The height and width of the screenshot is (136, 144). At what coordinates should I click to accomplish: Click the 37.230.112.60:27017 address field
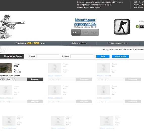coord(13,79)
